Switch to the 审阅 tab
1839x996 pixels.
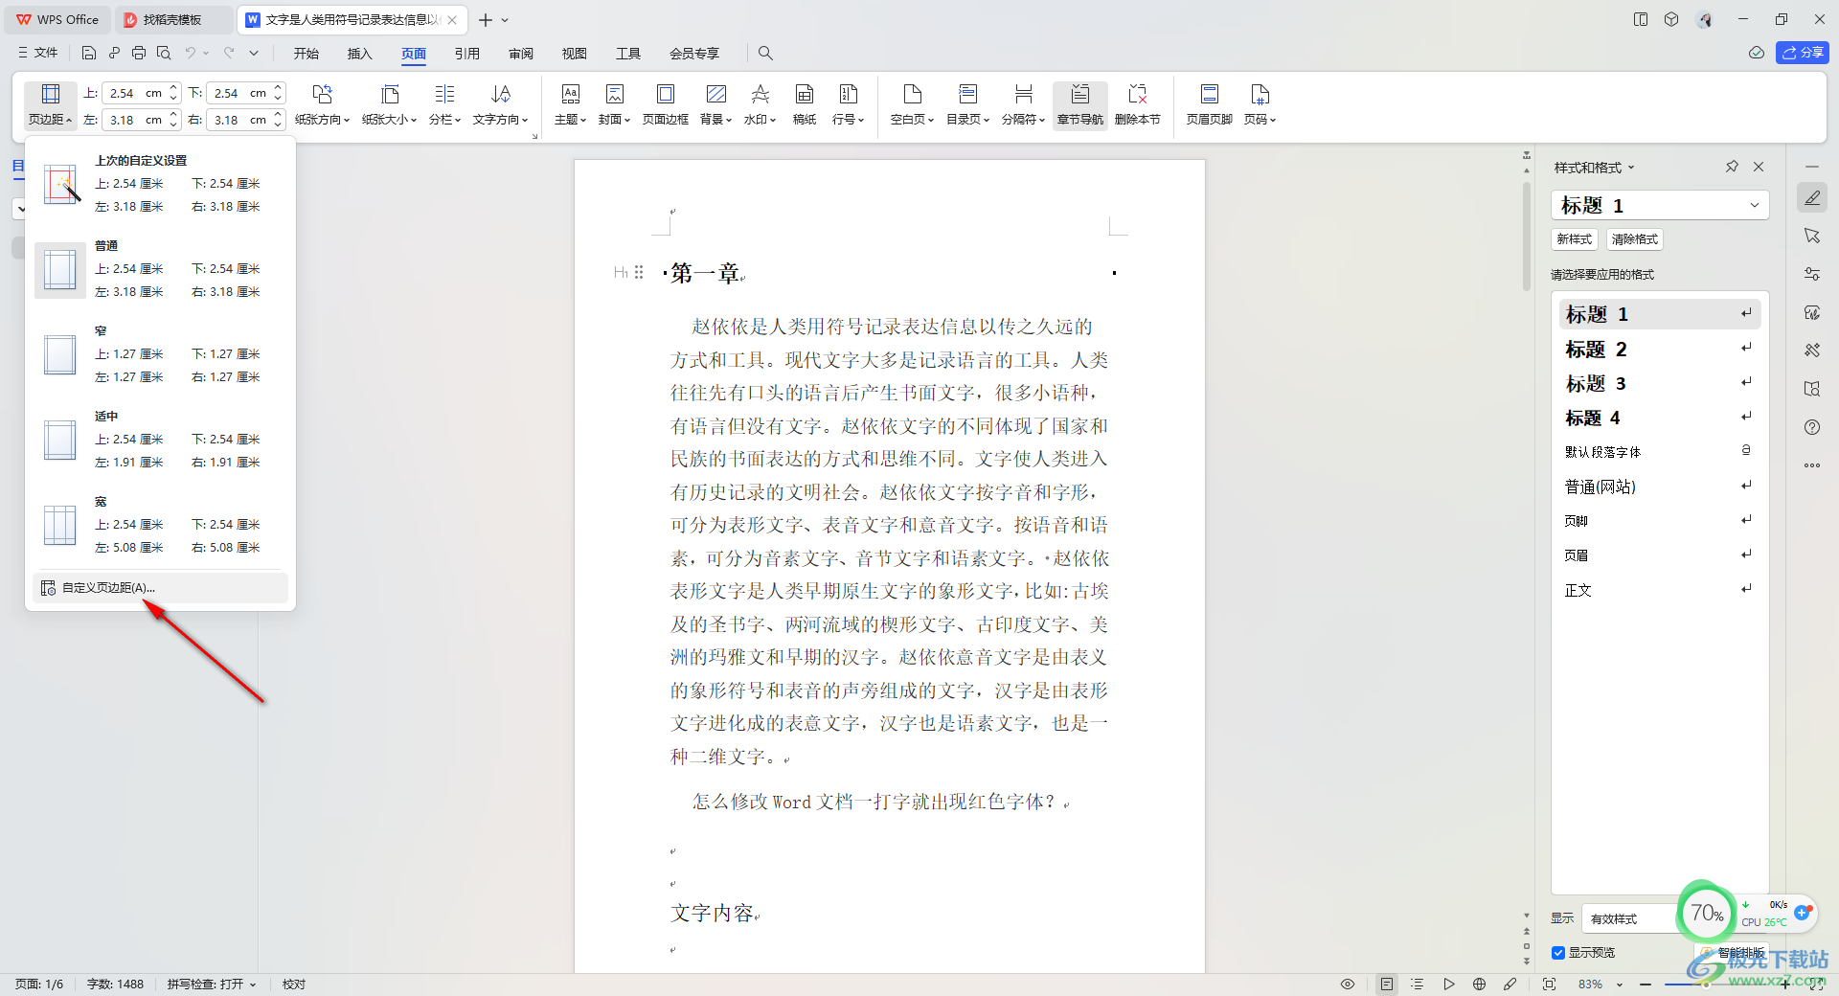click(521, 54)
